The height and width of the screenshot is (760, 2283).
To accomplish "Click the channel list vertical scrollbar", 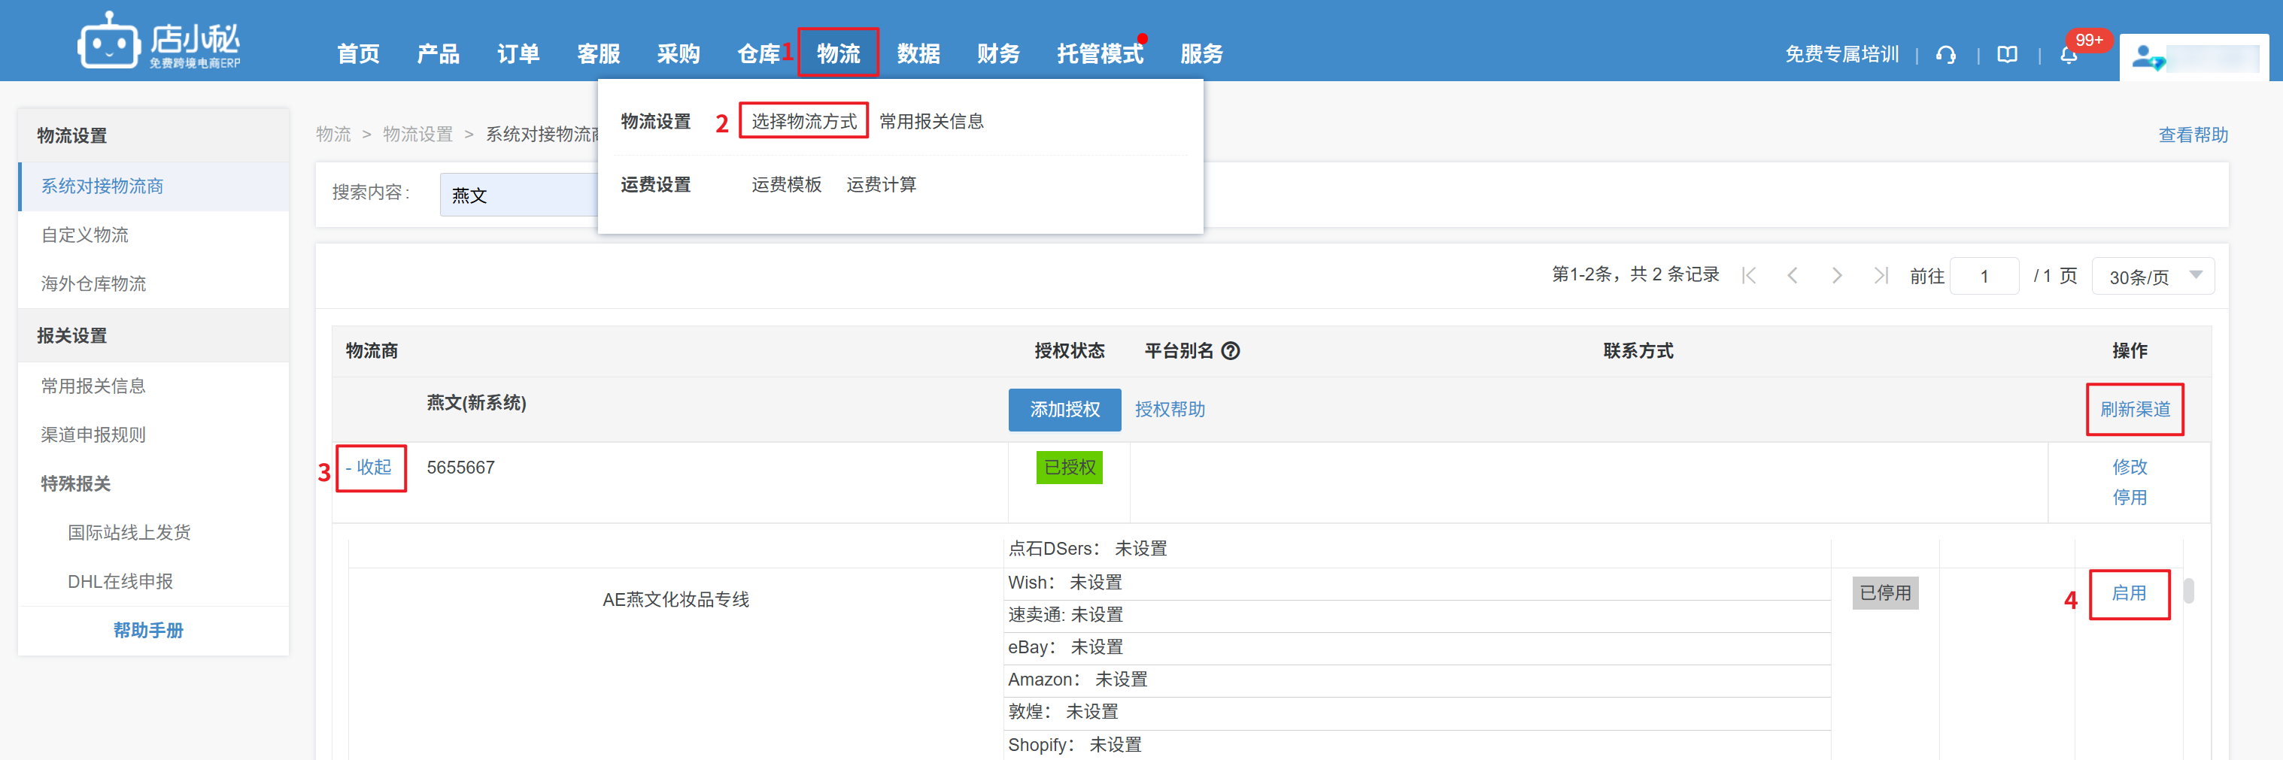I will [x=2188, y=591].
